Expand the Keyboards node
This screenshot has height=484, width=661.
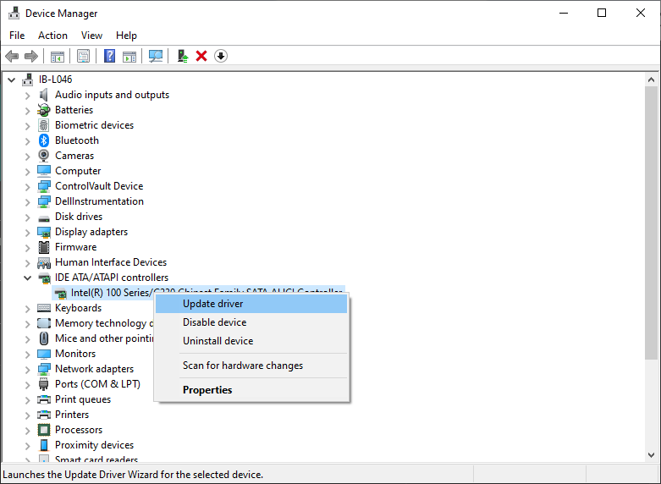28,309
